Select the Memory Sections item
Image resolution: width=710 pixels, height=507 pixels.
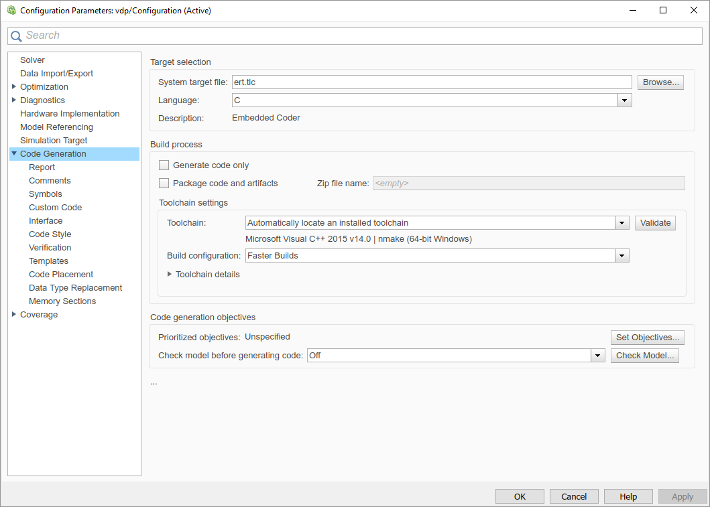(x=62, y=301)
